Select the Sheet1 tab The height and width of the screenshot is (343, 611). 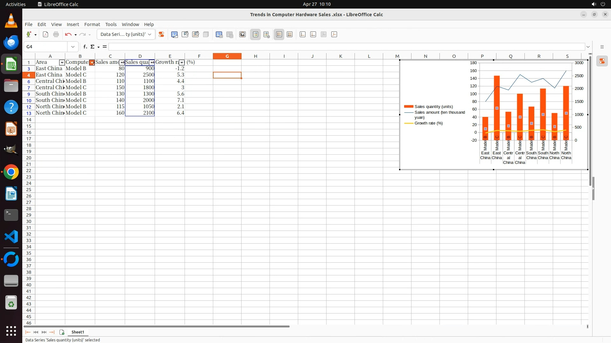click(x=78, y=332)
